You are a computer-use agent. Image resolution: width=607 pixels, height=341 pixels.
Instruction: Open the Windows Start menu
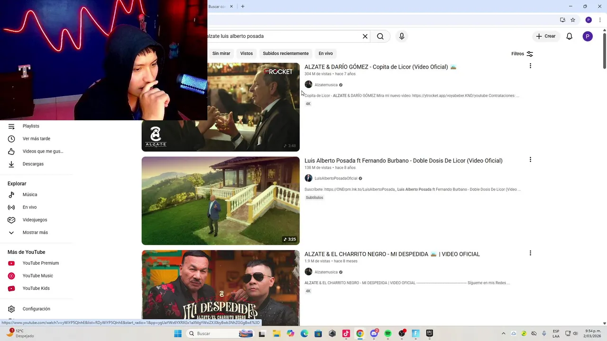coord(178,333)
